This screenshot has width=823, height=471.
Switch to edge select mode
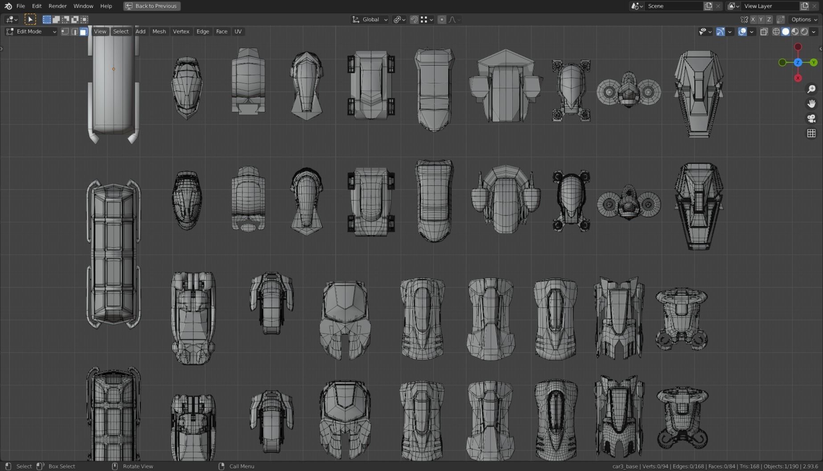pyautogui.click(x=74, y=32)
